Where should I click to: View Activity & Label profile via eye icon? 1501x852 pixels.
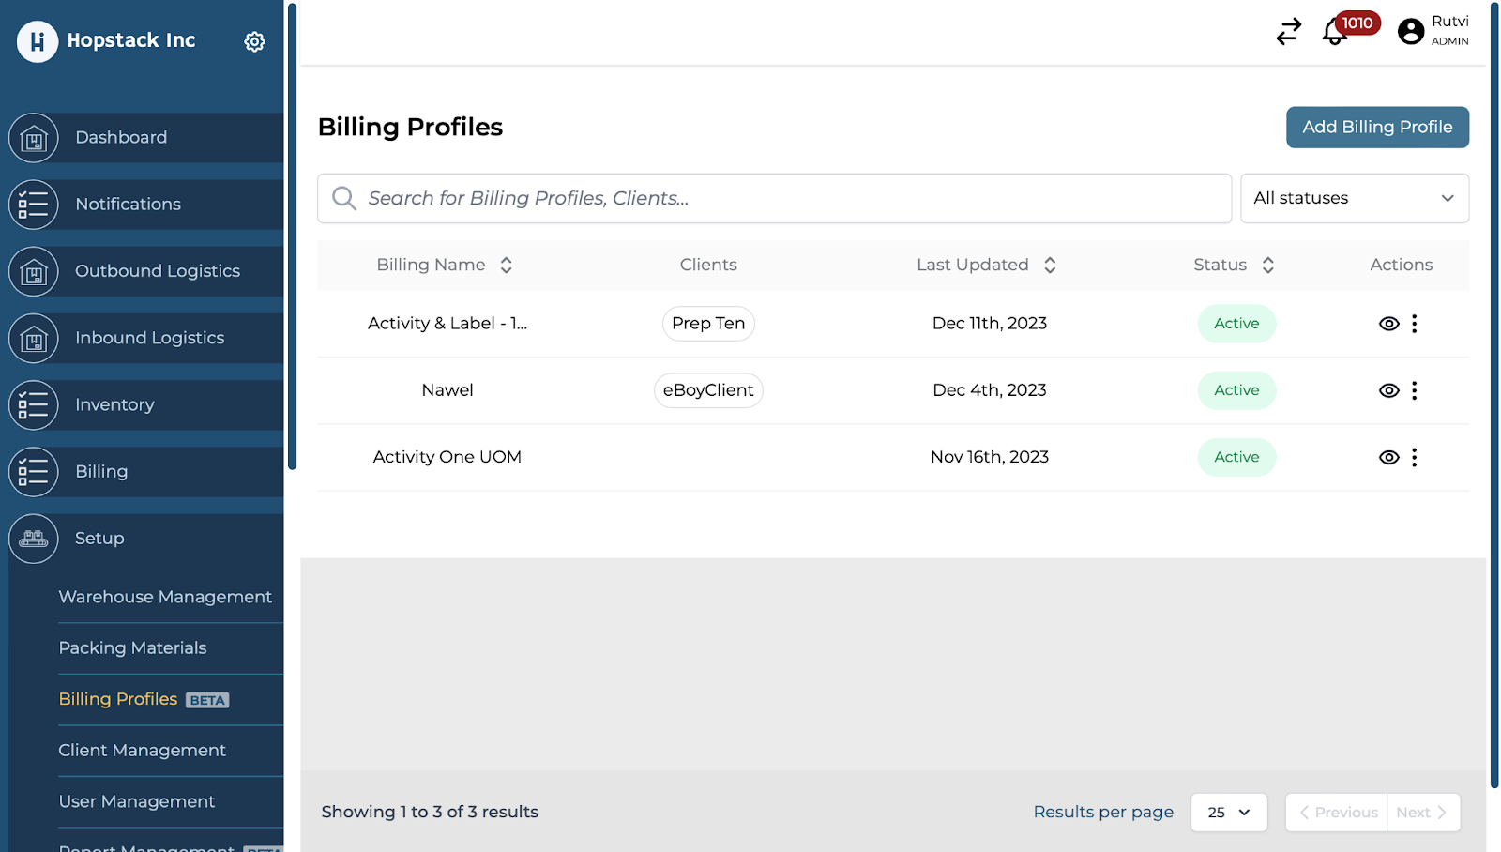tap(1388, 324)
